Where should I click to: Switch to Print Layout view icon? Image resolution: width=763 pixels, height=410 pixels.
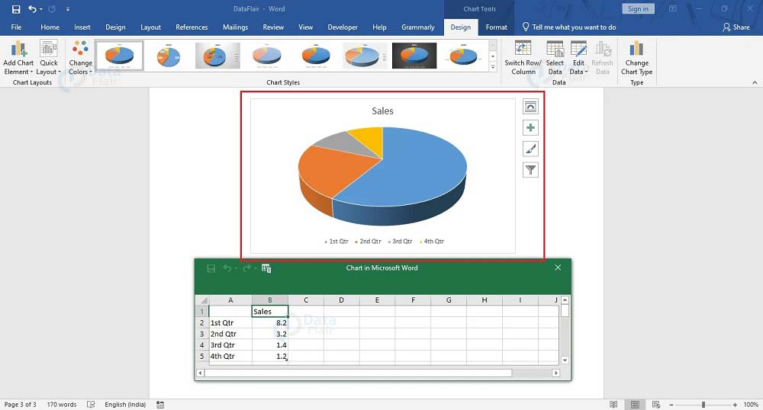635,405
